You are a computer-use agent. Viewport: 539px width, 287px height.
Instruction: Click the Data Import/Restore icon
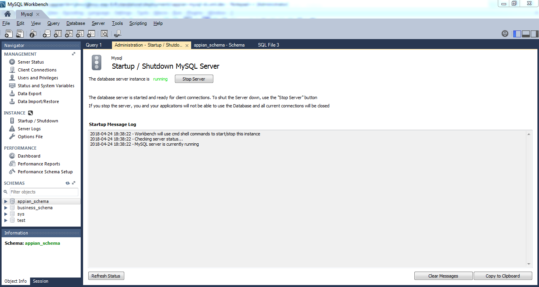point(12,101)
